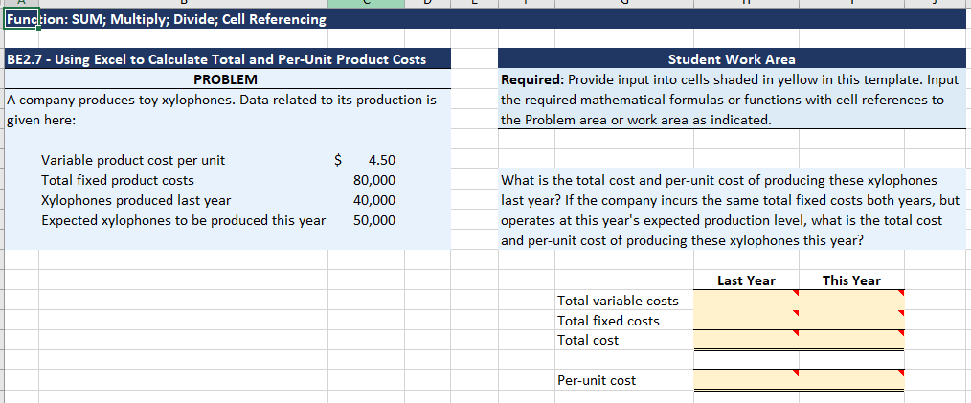The image size is (971, 403).
Task: Click the 'A company produces toy xylophones' line
Action: coord(221,100)
